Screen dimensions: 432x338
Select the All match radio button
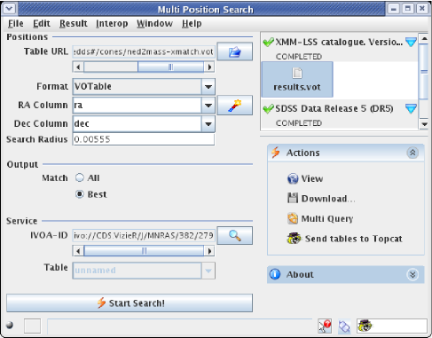click(x=80, y=177)
